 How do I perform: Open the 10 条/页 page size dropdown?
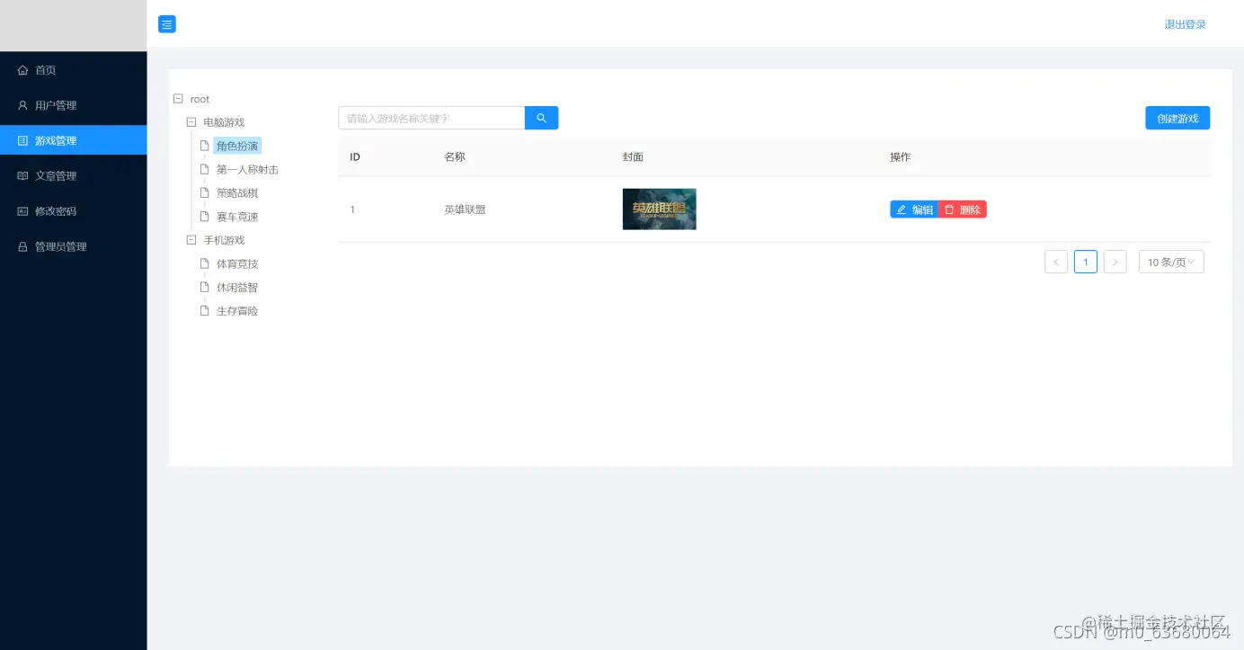point(1170,262)
